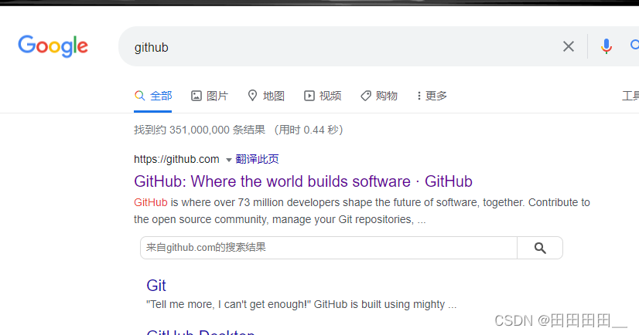Viewport: 639px width, 335px height.
Task: Click into the github search query field
Action: [x=342, y=47]
